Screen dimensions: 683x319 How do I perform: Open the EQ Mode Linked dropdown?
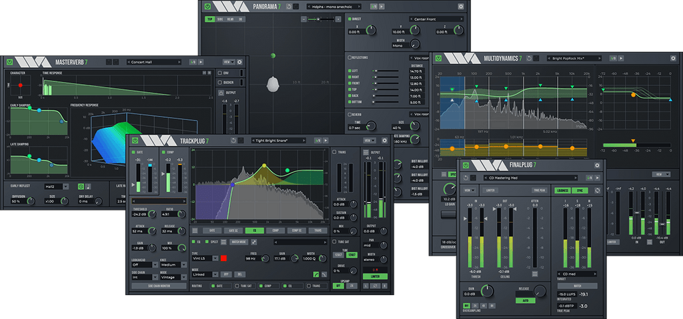coord(204,274)
